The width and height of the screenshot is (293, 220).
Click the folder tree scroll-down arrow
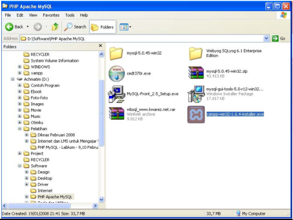click(101, 199)
